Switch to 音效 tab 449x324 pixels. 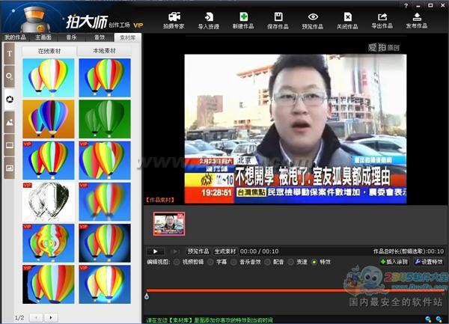[x=100, y=37]
